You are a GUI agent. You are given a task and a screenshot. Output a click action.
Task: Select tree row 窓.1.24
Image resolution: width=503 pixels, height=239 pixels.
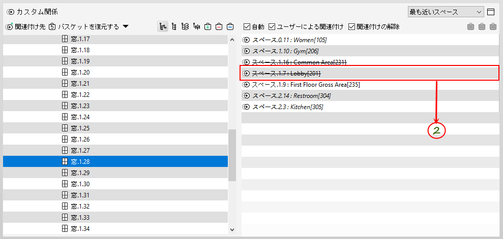tap(115, 117)
